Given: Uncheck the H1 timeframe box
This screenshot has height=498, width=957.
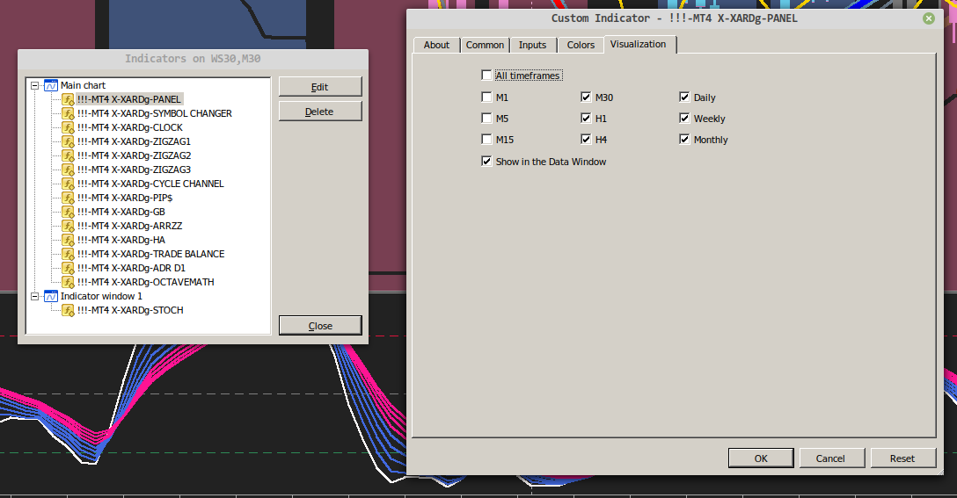Looking at the screenshot, I should click(x=586, y=119).
